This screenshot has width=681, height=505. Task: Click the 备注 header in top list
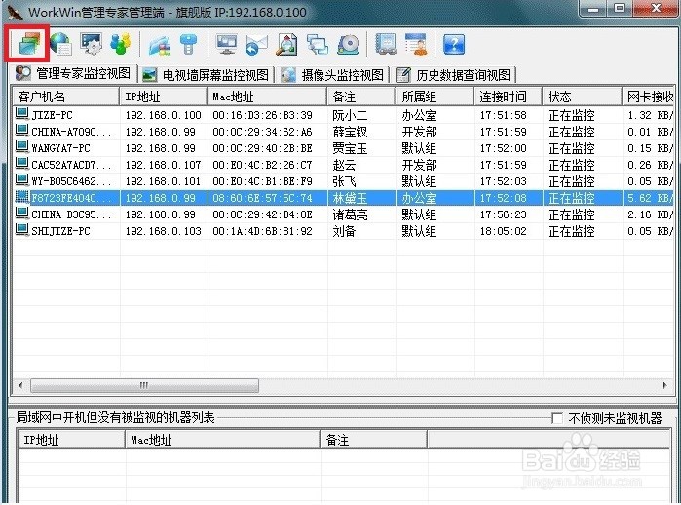(x=361, y=97)
